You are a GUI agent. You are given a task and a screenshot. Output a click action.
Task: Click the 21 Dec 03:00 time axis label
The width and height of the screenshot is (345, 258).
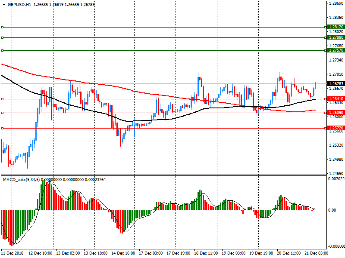tap(317, 253)
